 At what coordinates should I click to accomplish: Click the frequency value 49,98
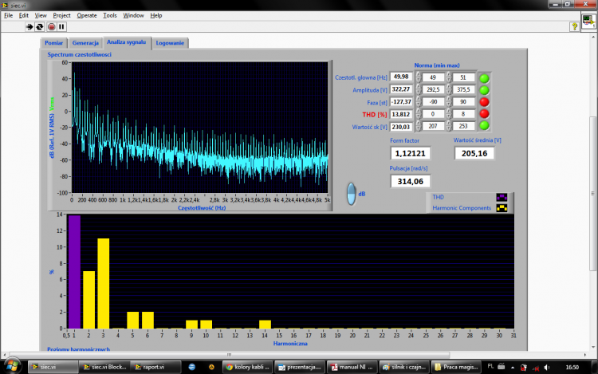tap(401, 77)
